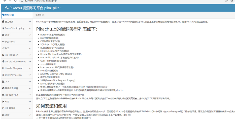Click the XXE flag icon
The image size is (235, 119).
3,101
